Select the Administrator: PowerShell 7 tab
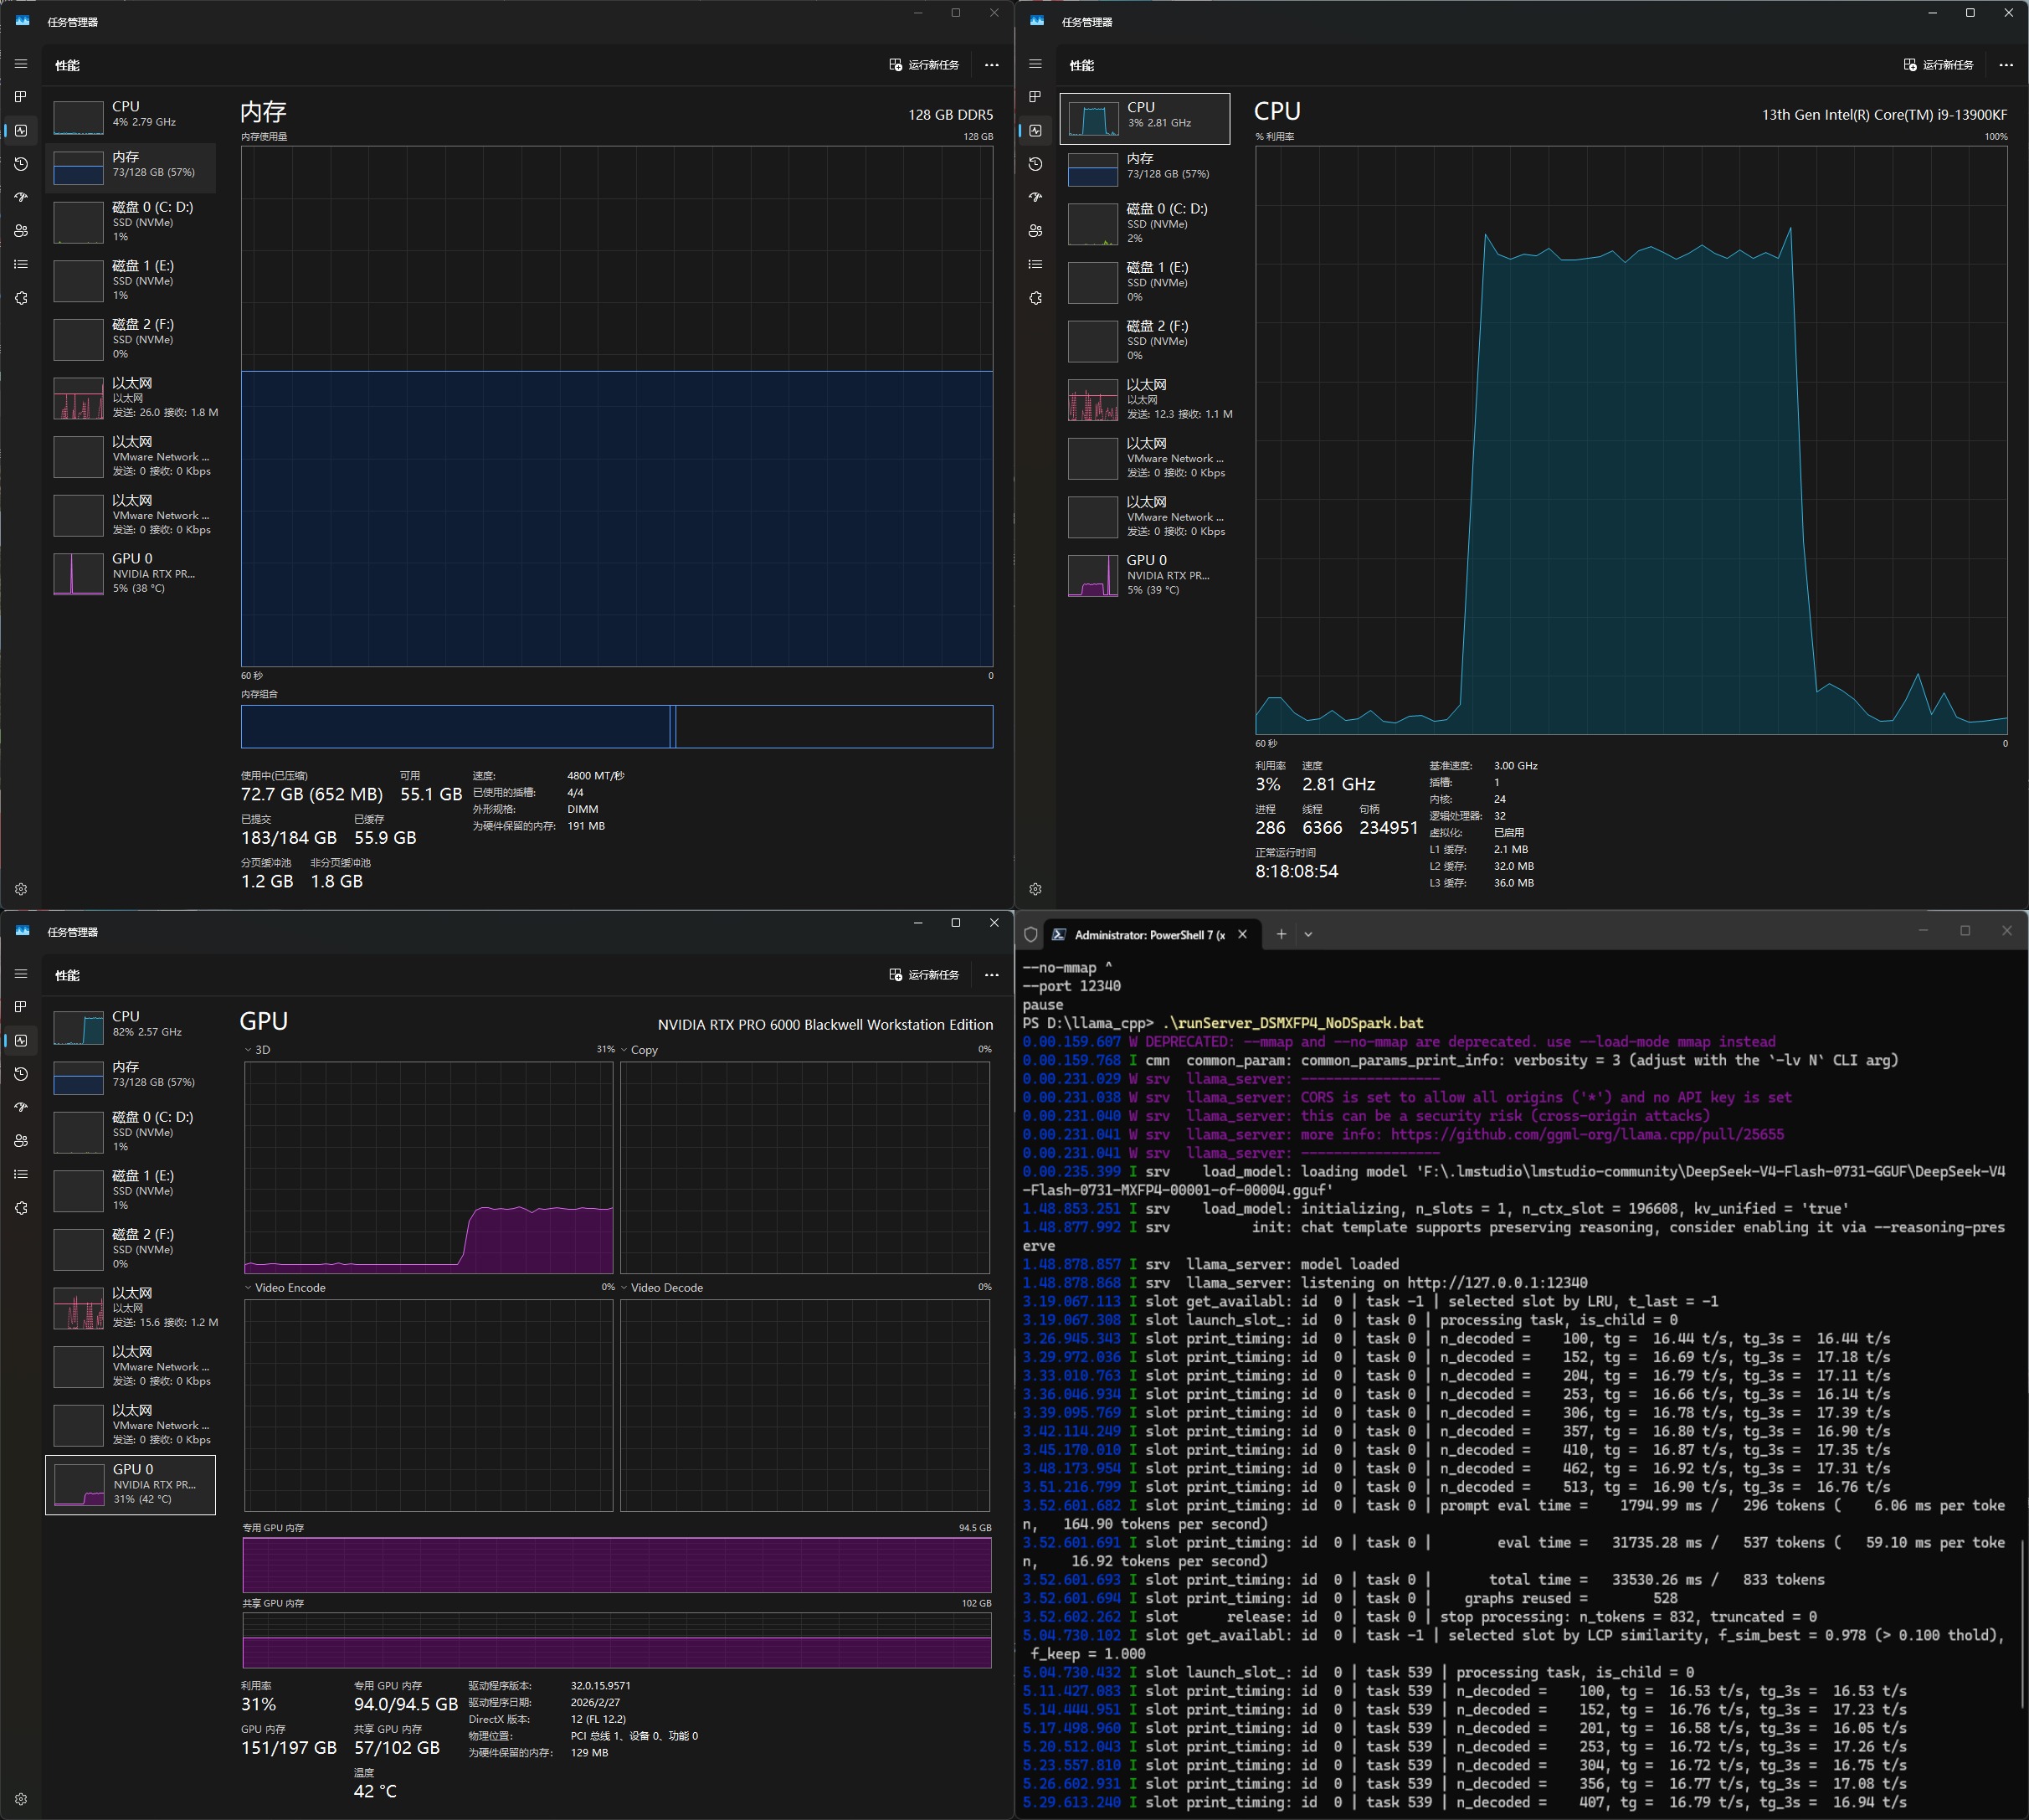 pyautogui.click(x=1150, y=935)
